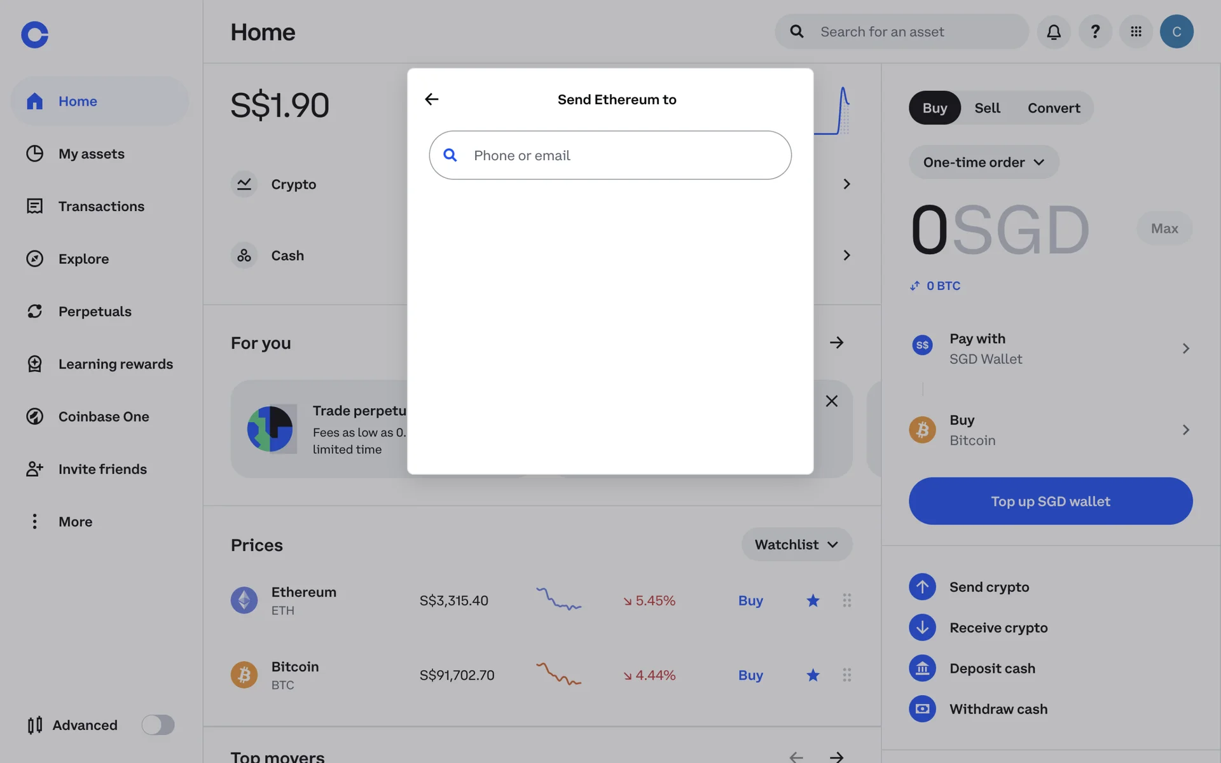Open the apps grid menu

(1136, 32)
